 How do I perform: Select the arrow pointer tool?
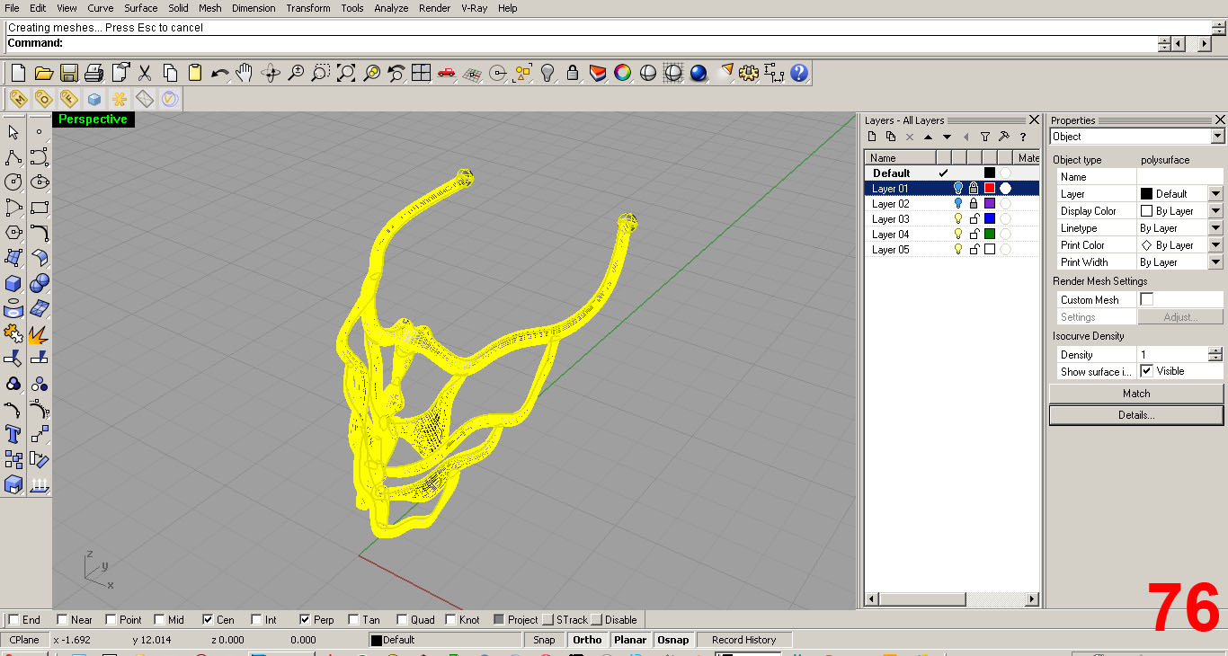click(x=13, y=132)
